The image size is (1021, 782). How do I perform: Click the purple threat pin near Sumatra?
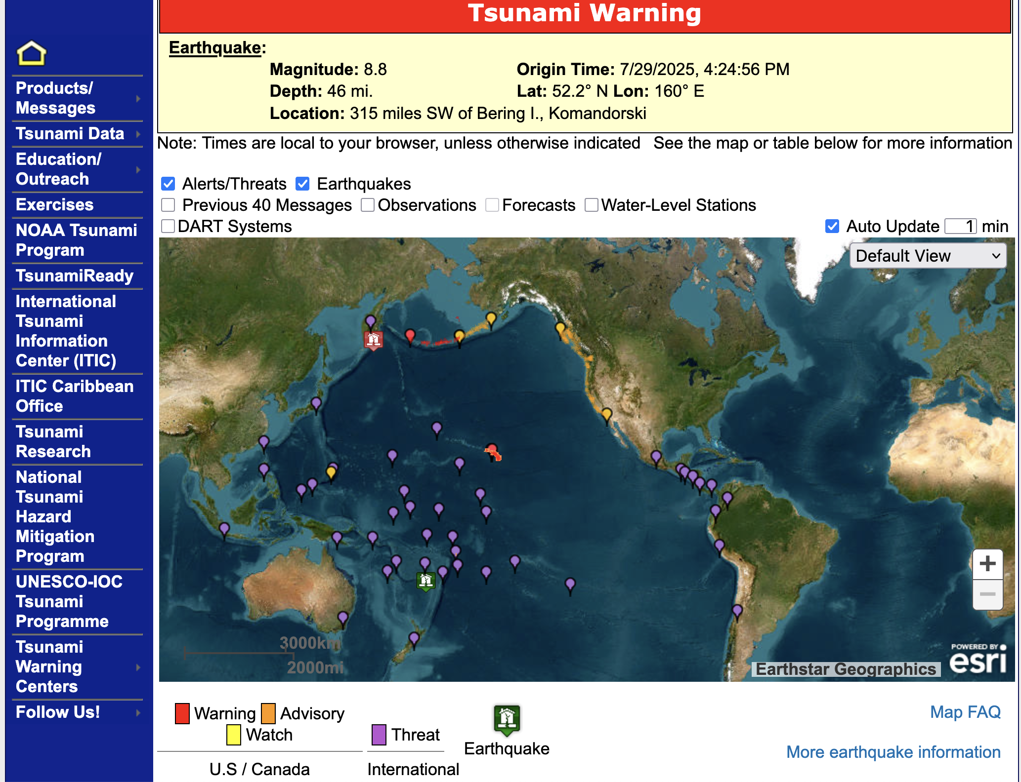pos(224,531)
